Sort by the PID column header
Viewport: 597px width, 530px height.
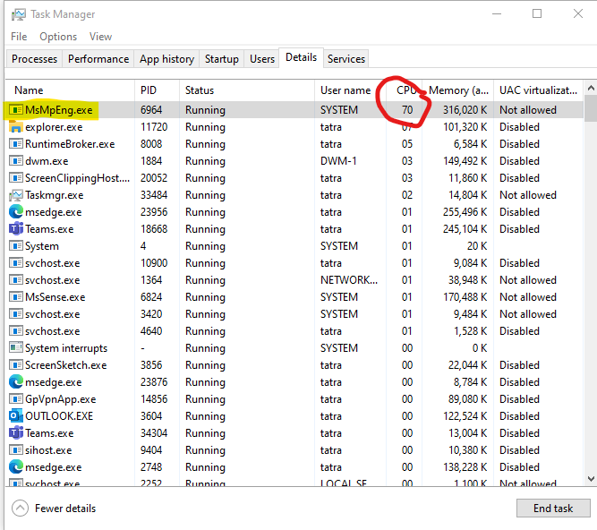(x=157, y=90)
